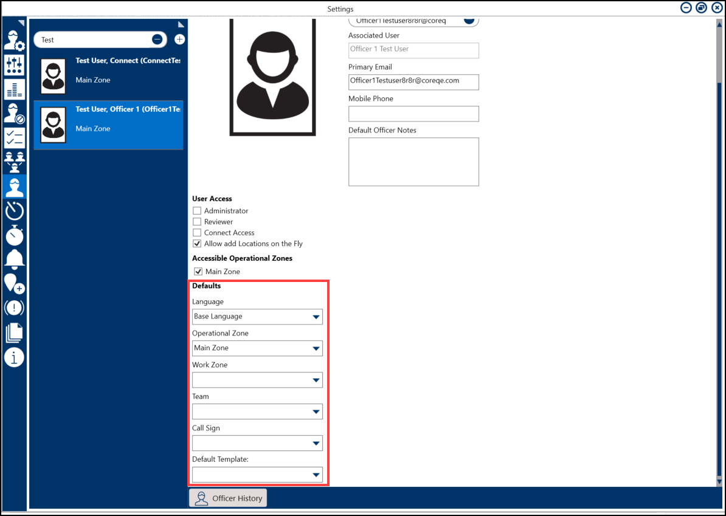Click the plus icon to add officer

click(x=179, y=40)
